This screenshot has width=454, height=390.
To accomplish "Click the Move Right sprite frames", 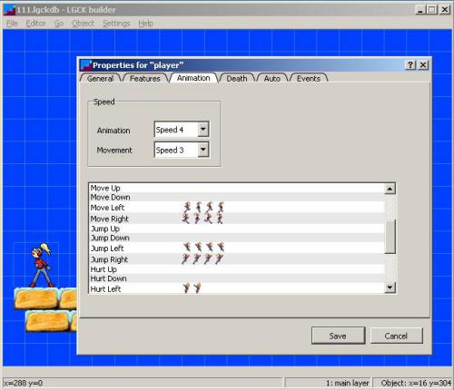I will [x=202, y=219].
